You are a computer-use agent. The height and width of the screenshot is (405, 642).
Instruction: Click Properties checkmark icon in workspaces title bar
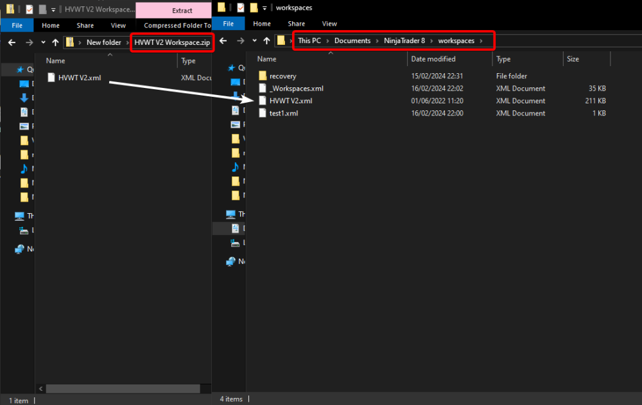pyautogui.click(x=240, y=8)
